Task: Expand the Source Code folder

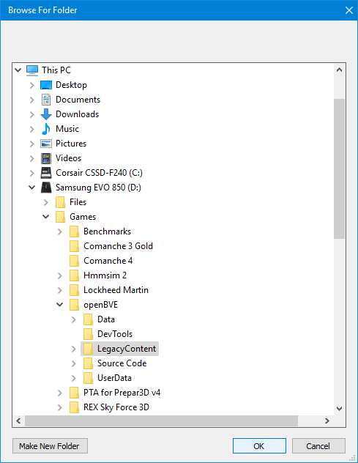Action: [x=74, y=364]
